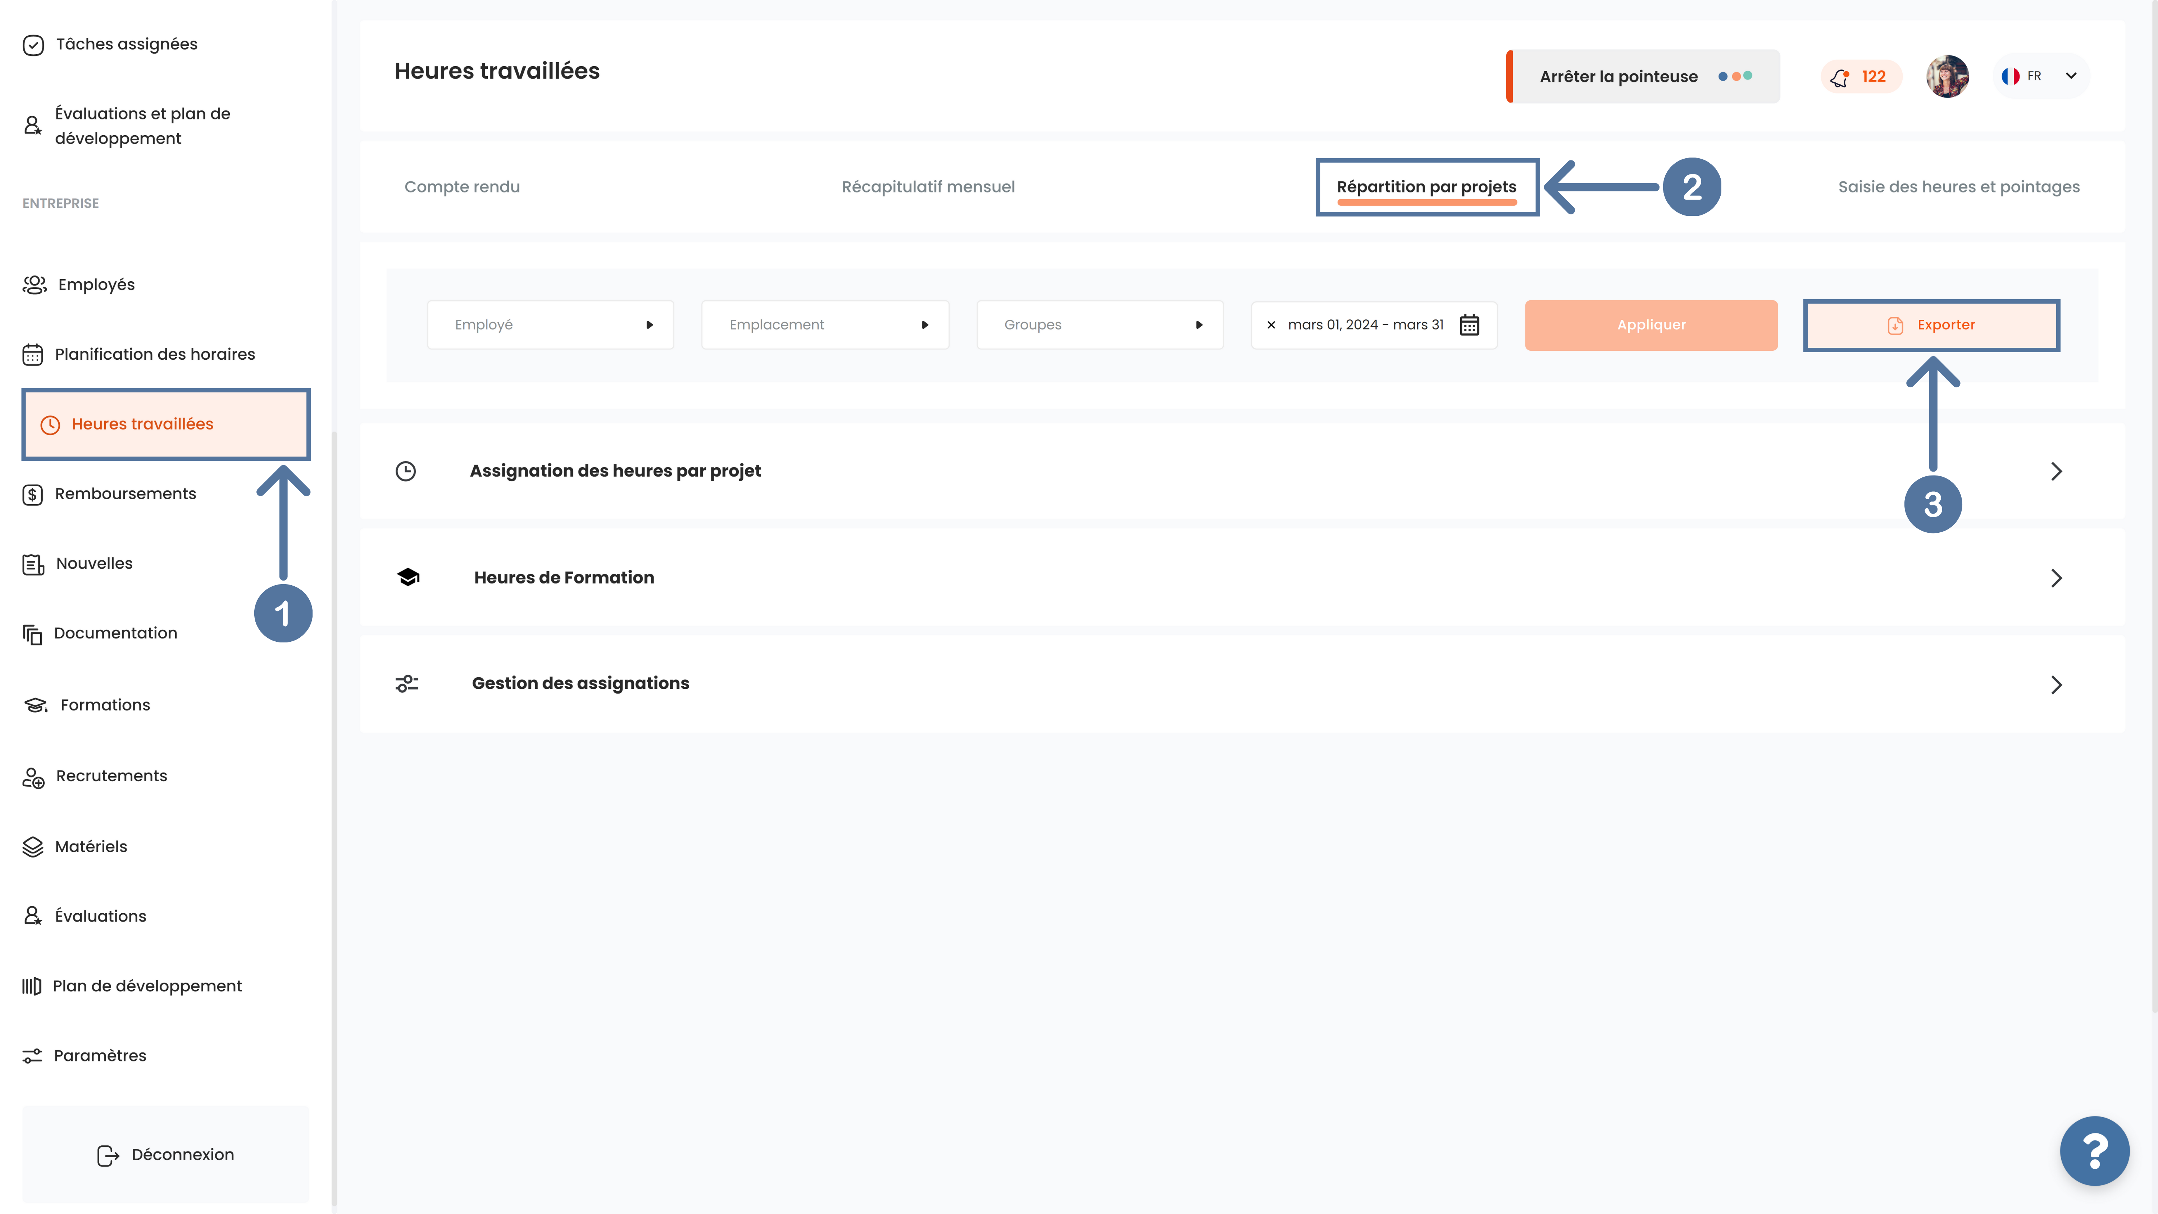Expand Heures de Formation chevron
Image resolution: width=2158 pixels, height=1214 pixels.
pos(2057,578)
